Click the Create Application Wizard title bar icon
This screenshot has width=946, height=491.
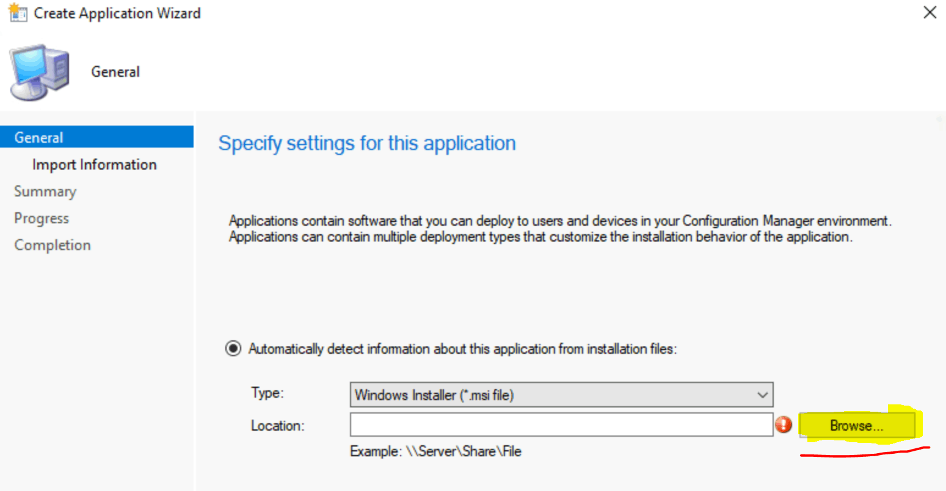pyautogui.click(x=18, y=13)
